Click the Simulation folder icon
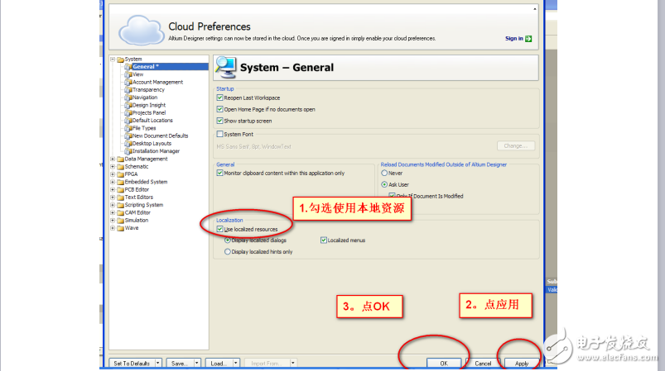 coord(120,220)
